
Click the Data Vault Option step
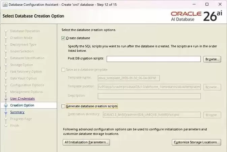click(23, 79)
